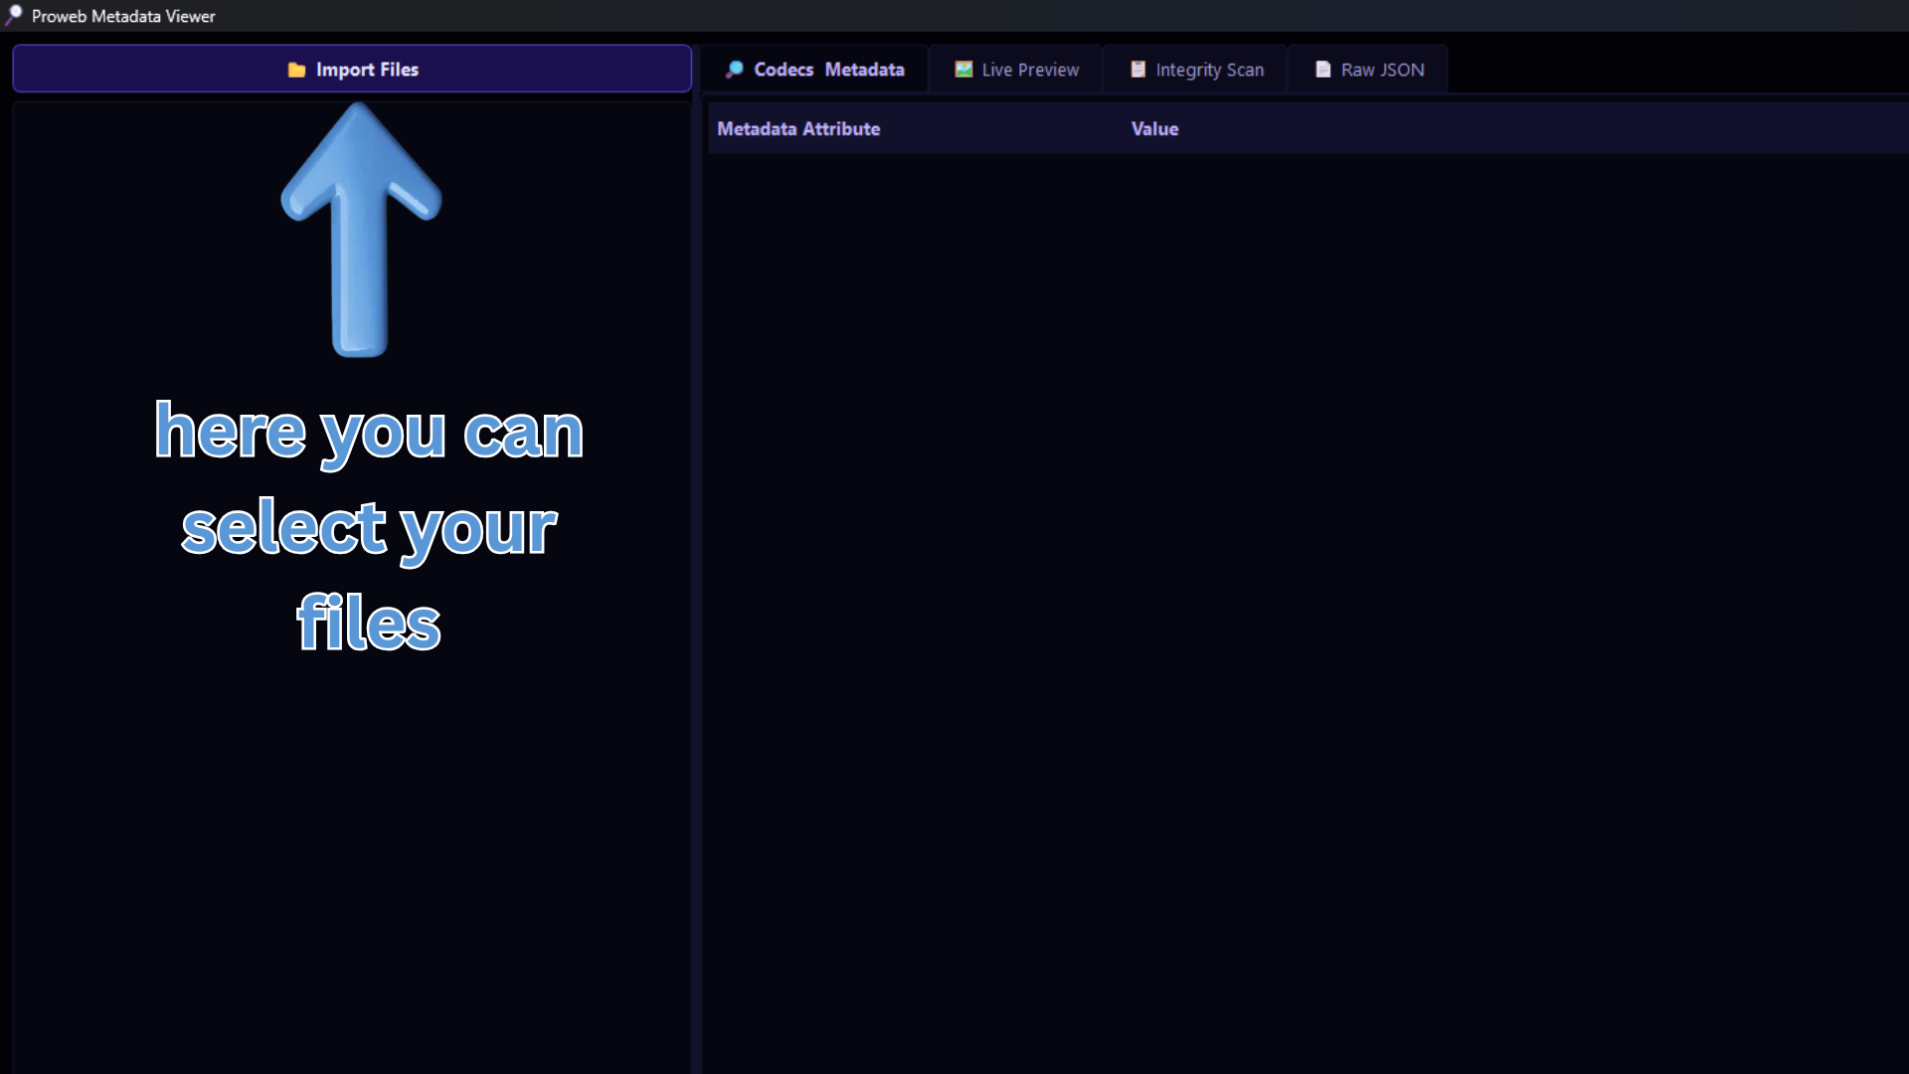Select the Integrity Scan tab

[x=1196, y=70]
